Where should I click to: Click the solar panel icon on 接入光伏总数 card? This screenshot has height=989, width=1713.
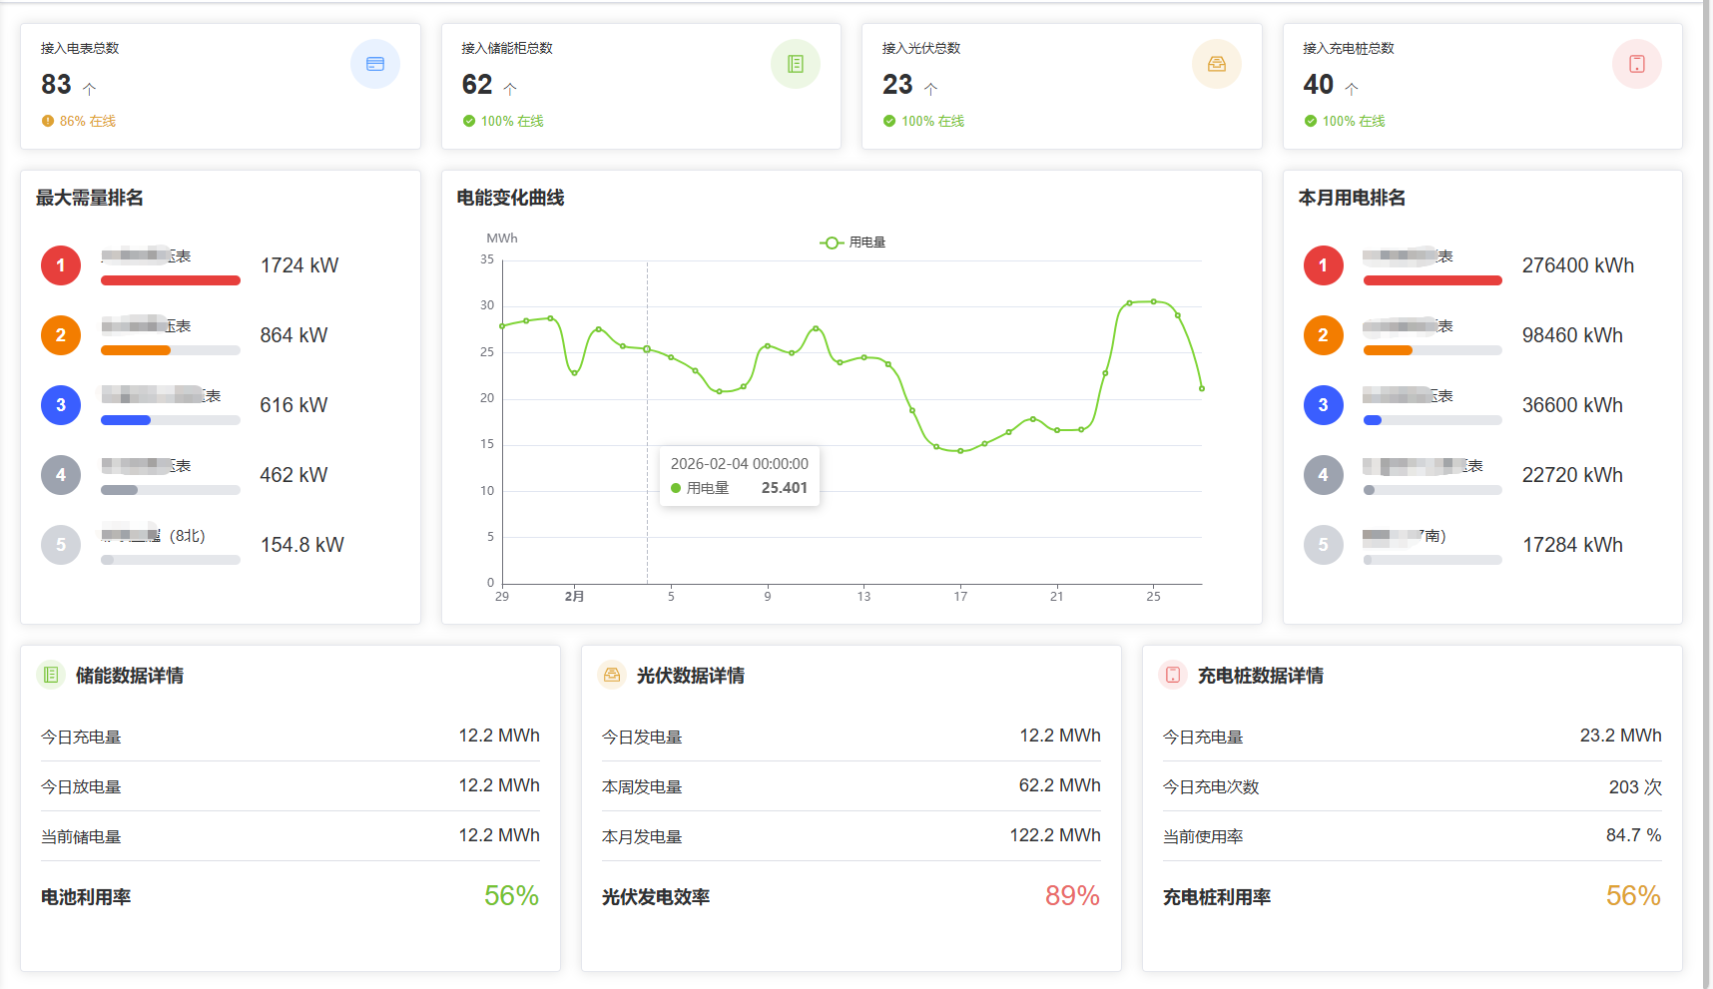(x=1216, y=63)
